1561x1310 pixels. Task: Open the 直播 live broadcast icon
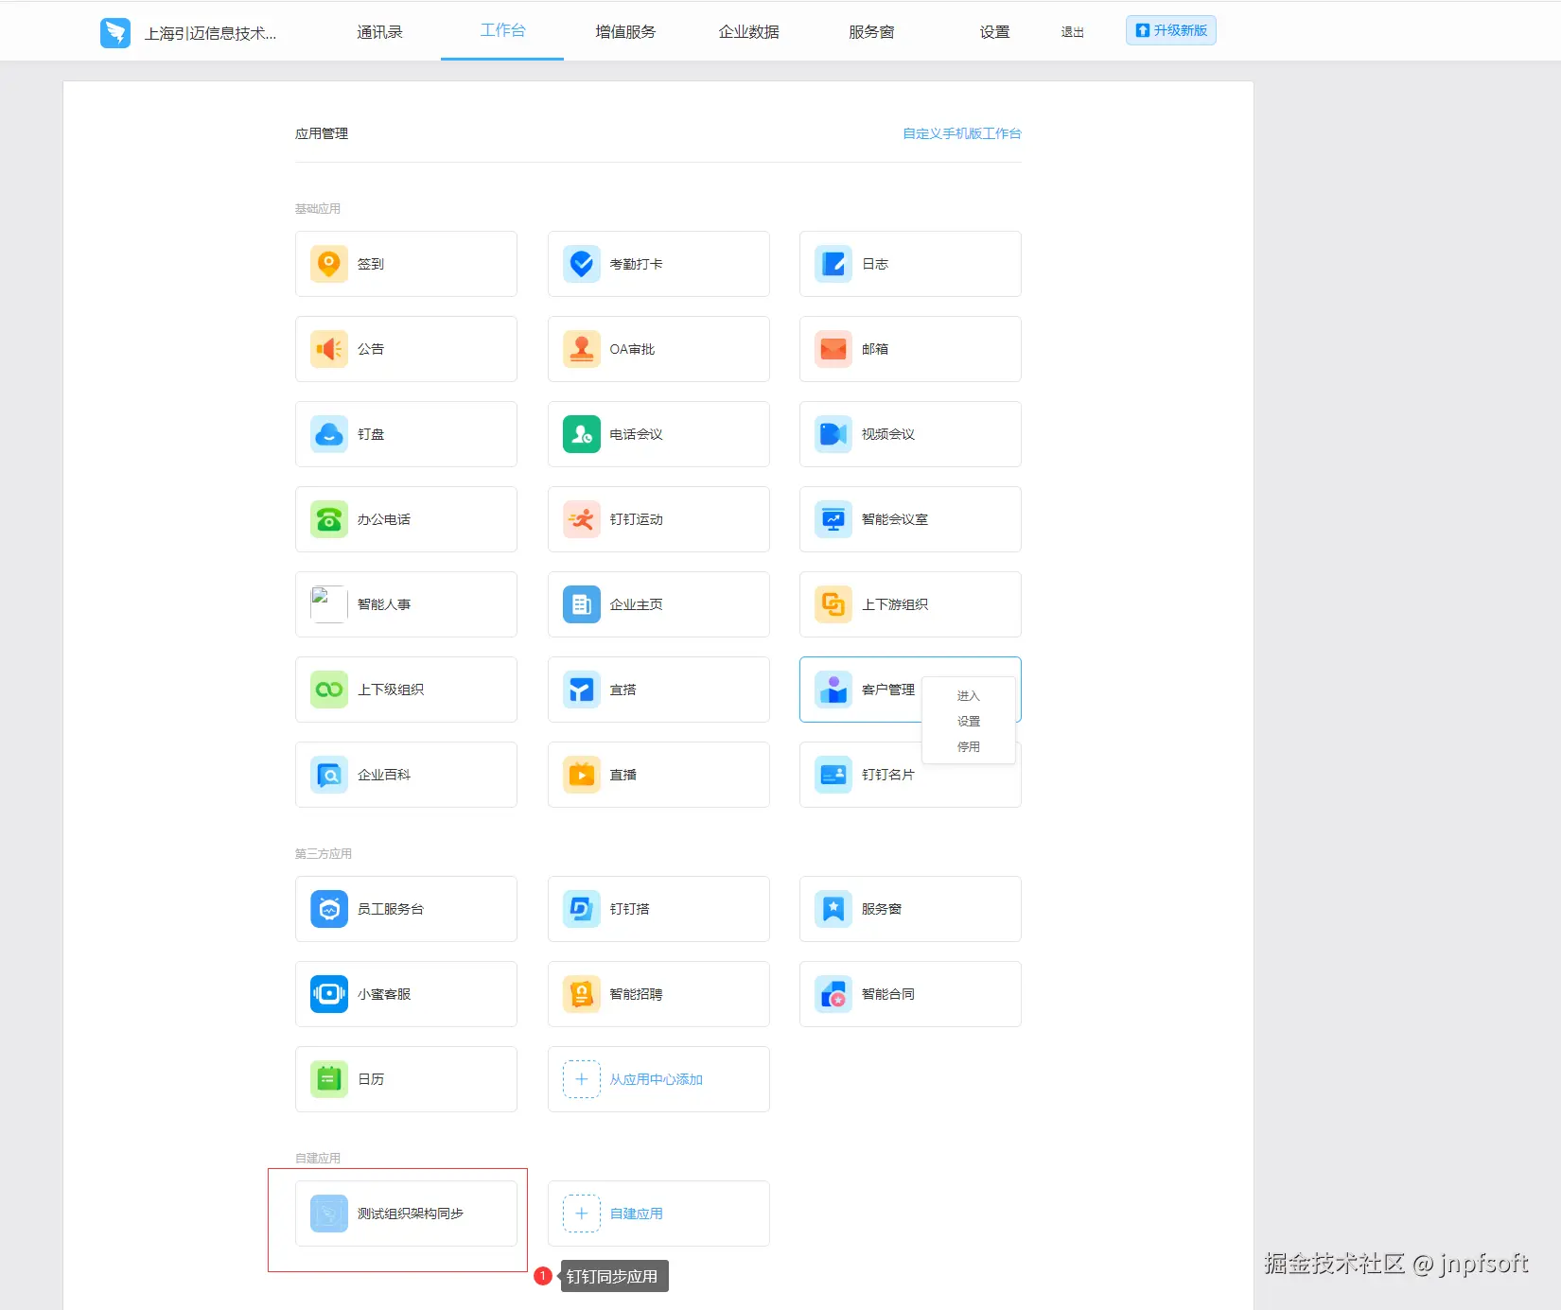click(x=582, y=775)
